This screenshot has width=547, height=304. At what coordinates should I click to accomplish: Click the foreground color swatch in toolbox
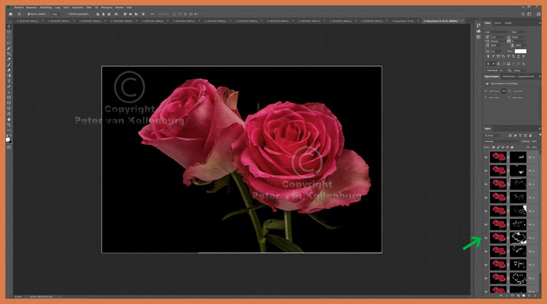pos(8,140)
